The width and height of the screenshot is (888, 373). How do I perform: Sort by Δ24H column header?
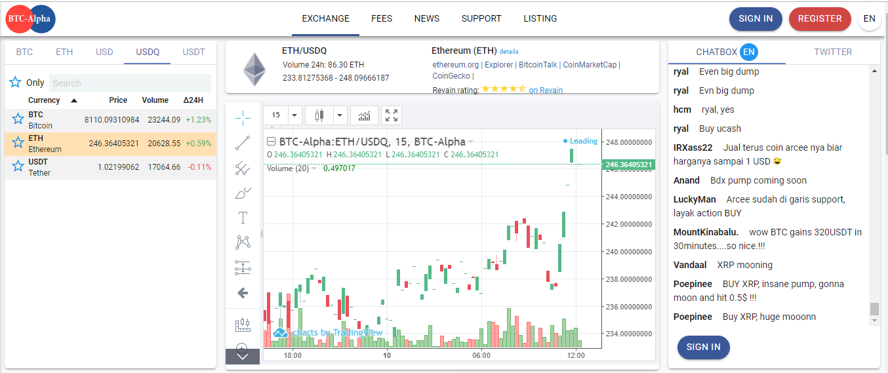click(193, 100)
